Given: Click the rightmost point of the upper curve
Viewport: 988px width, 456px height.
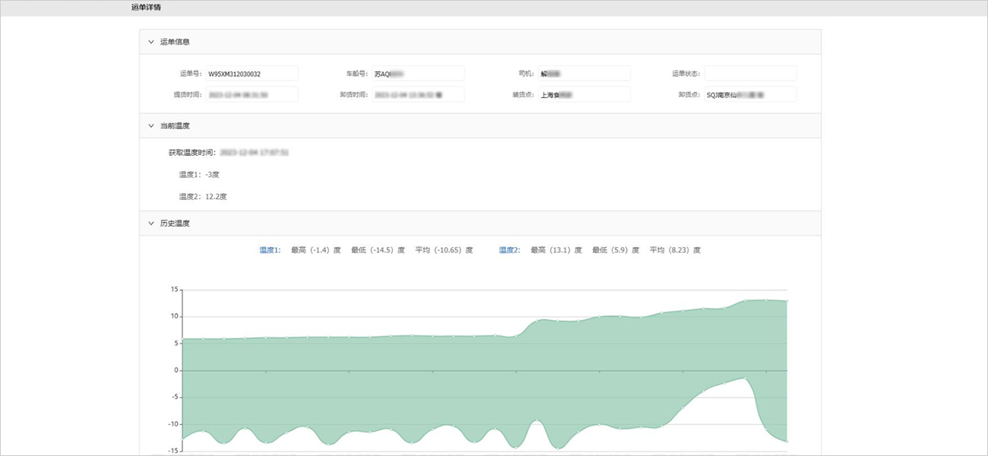Looking at the screenshot, I should click(787, 301).
